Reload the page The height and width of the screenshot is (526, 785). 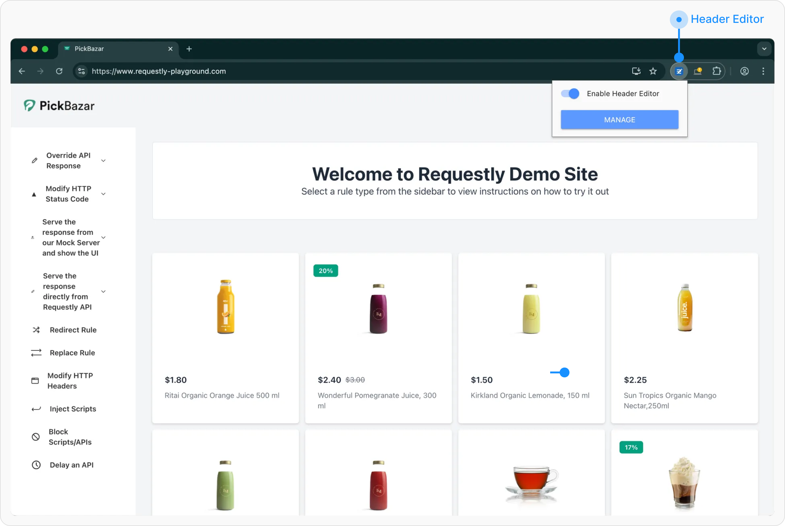[x=59, y=71]
